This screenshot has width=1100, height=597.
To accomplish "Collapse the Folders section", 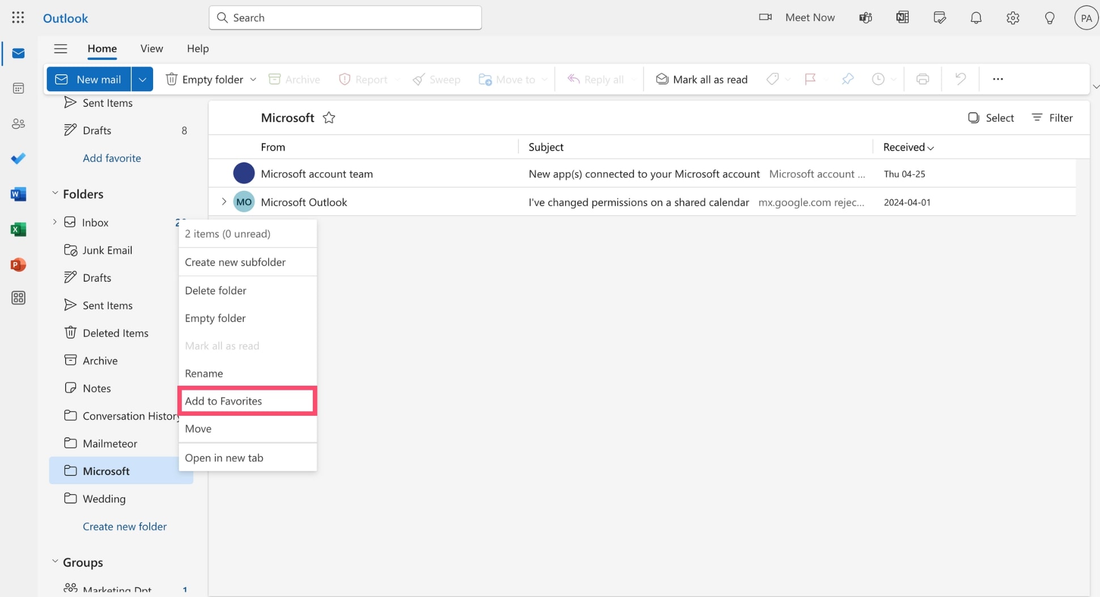I will coord(55,194).
